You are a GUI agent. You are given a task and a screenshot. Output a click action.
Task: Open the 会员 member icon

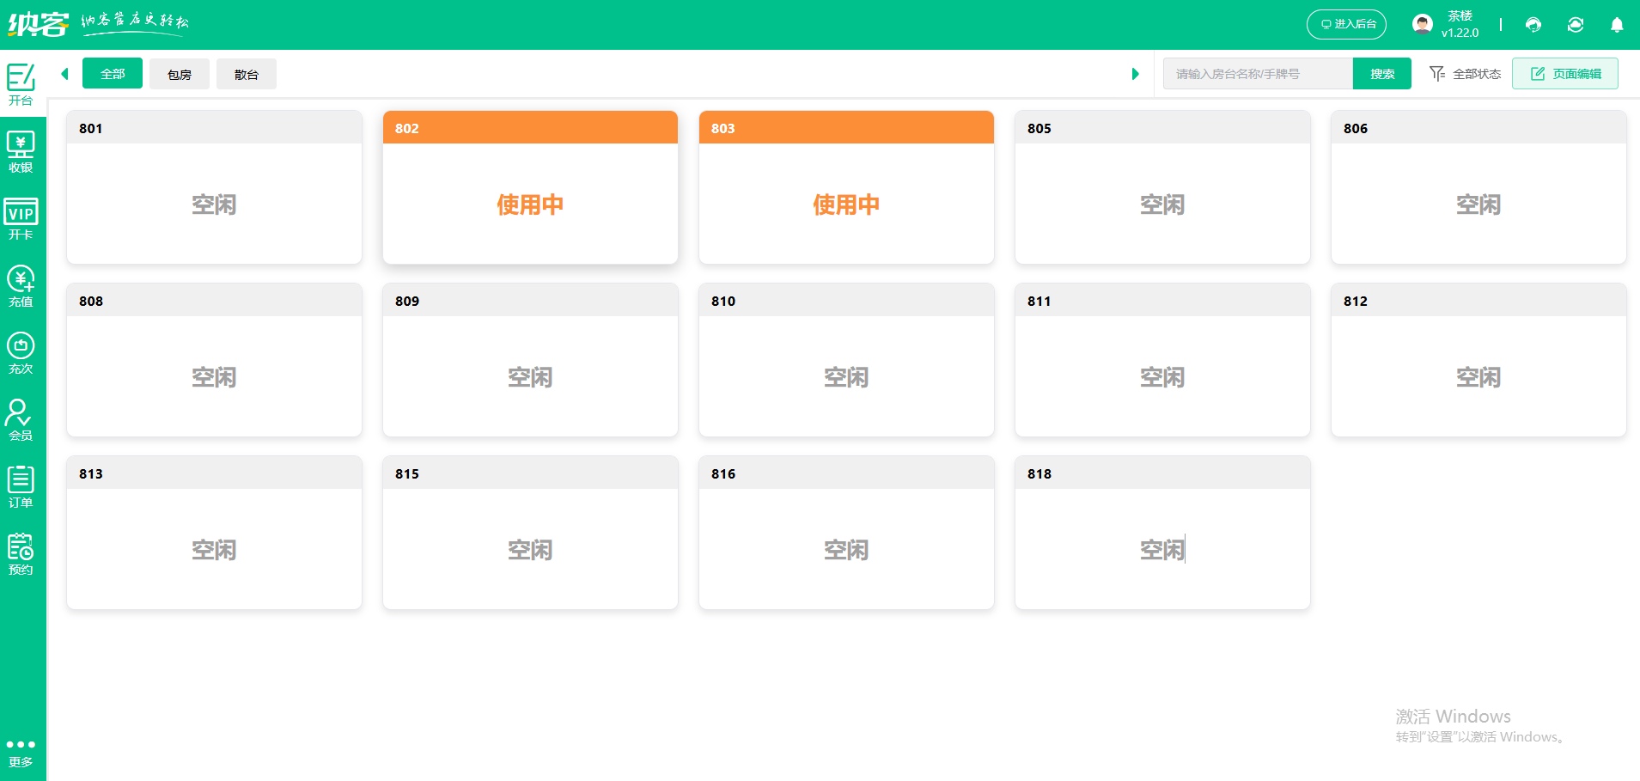tap(21, 420)
